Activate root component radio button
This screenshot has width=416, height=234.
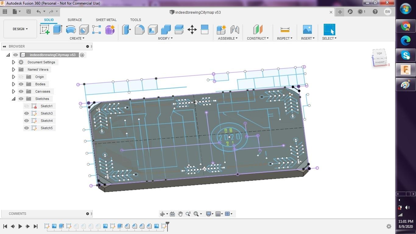[82, 55]
